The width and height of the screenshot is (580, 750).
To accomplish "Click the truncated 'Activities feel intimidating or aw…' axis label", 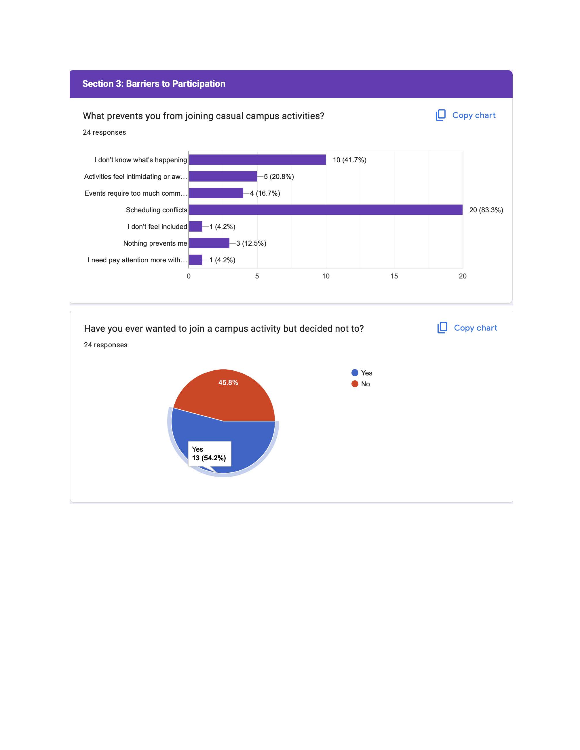I will tap(135, 177).
